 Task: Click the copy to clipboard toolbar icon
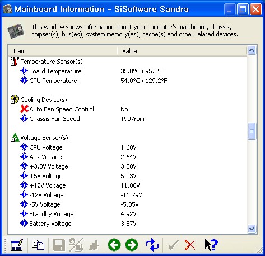(38, 245)
